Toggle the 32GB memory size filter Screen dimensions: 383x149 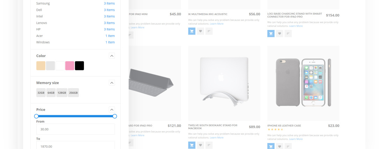41,93
